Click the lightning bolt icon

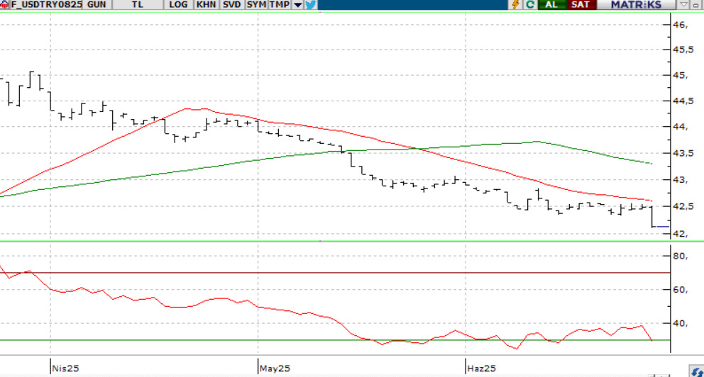[x=515, y=5]
